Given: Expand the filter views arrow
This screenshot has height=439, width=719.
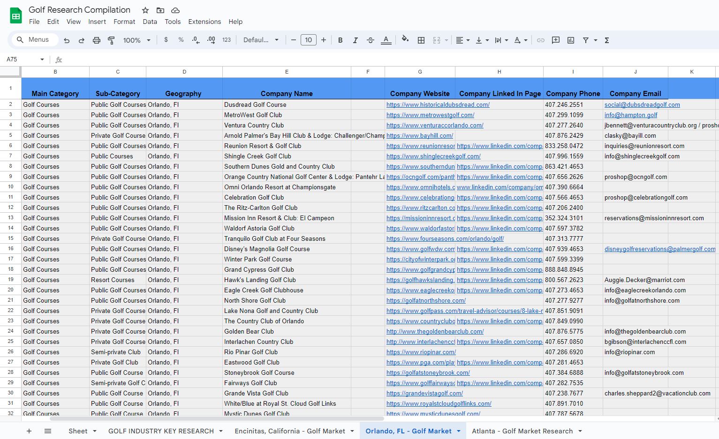Looking at the screenshot, I should [596, 40].
